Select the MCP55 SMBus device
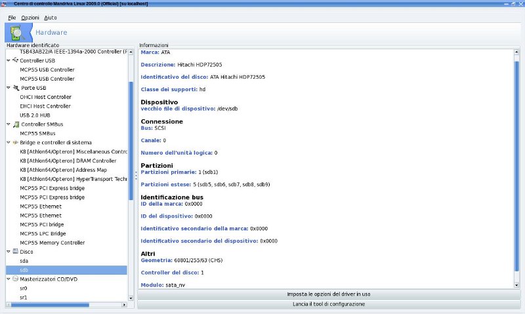Viewport: 525px width, 314px height. [x=37, y=133]
